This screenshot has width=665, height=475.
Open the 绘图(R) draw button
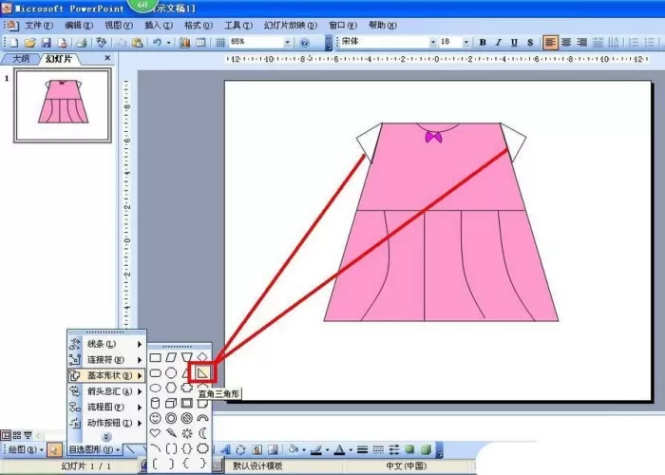(x=26, y=449)
